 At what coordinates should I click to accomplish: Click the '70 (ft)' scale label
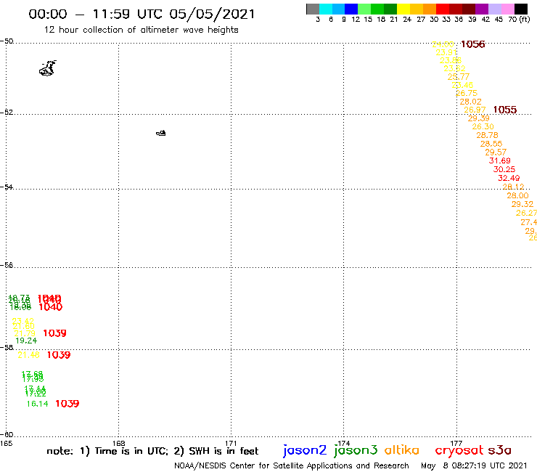[519, 20]
